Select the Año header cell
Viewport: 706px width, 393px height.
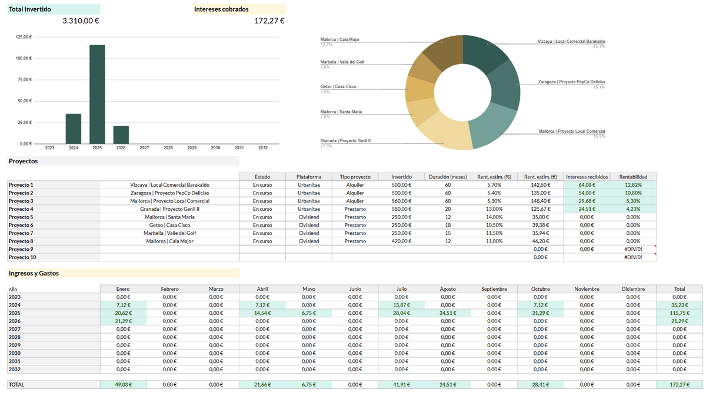point(54,289)
